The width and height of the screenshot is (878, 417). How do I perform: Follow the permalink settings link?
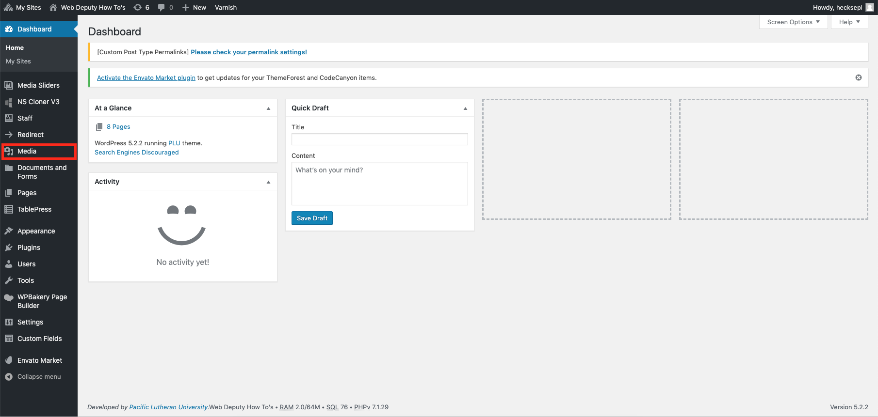(x=249, y=52)
